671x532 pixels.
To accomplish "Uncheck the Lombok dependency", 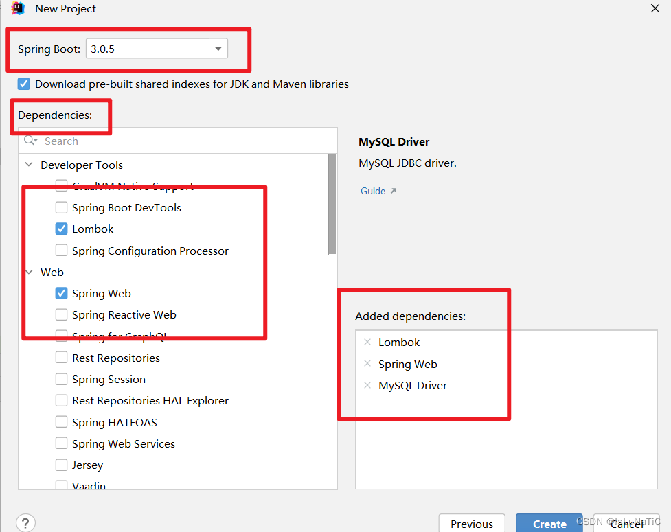I will (62, 229).
